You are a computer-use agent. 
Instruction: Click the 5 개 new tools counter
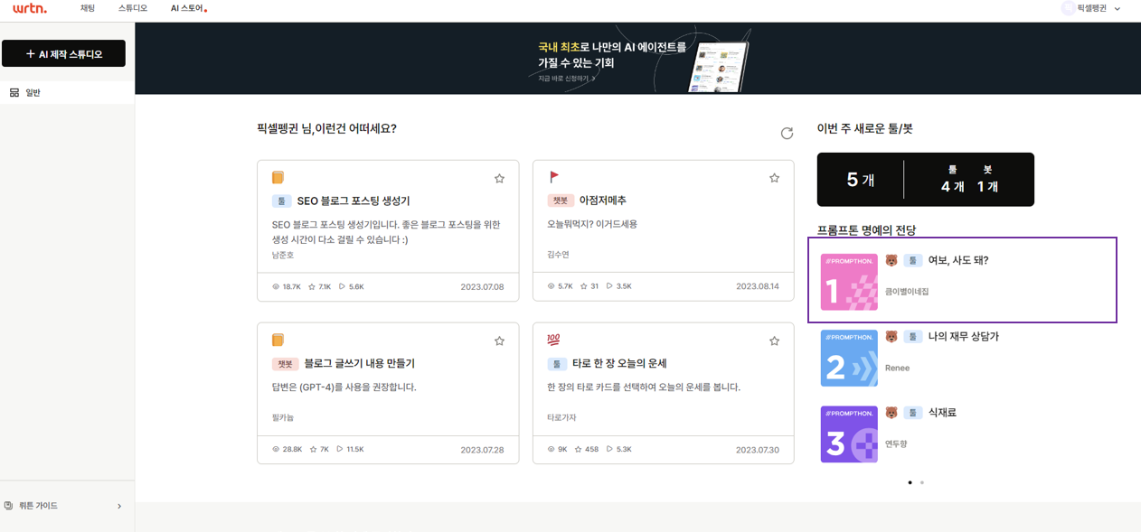tap(861, 180)
